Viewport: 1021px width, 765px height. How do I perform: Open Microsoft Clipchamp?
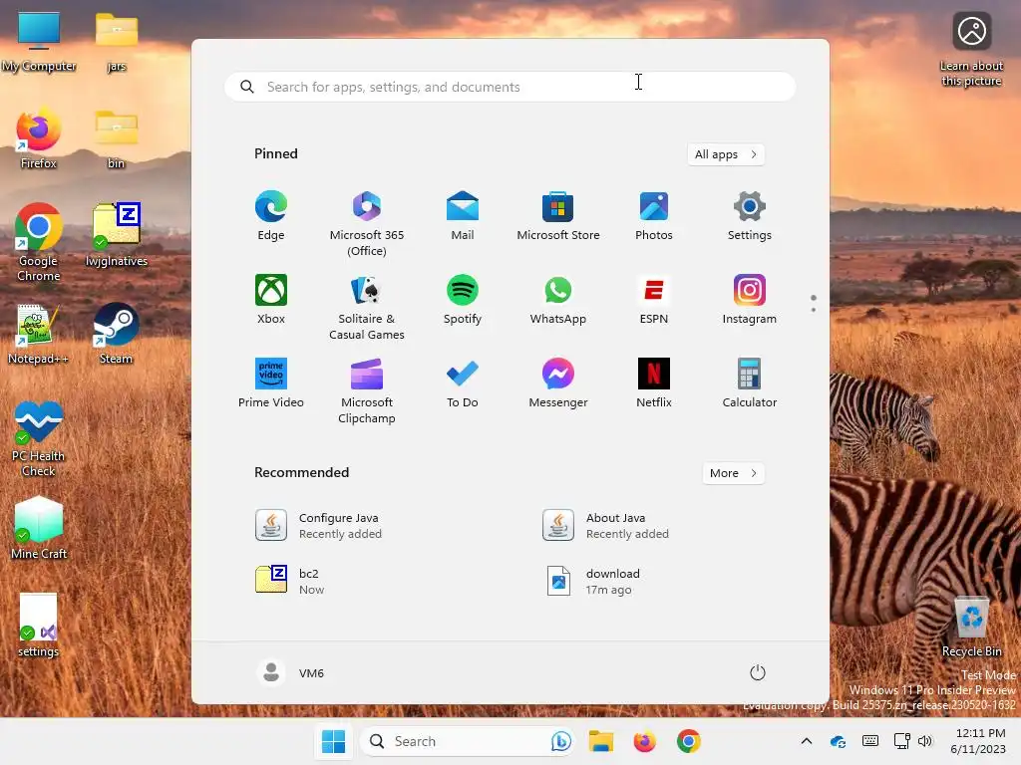(x=367, y=391)
